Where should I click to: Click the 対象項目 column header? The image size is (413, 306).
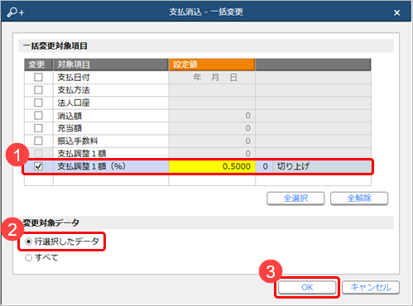coord(111,65)
